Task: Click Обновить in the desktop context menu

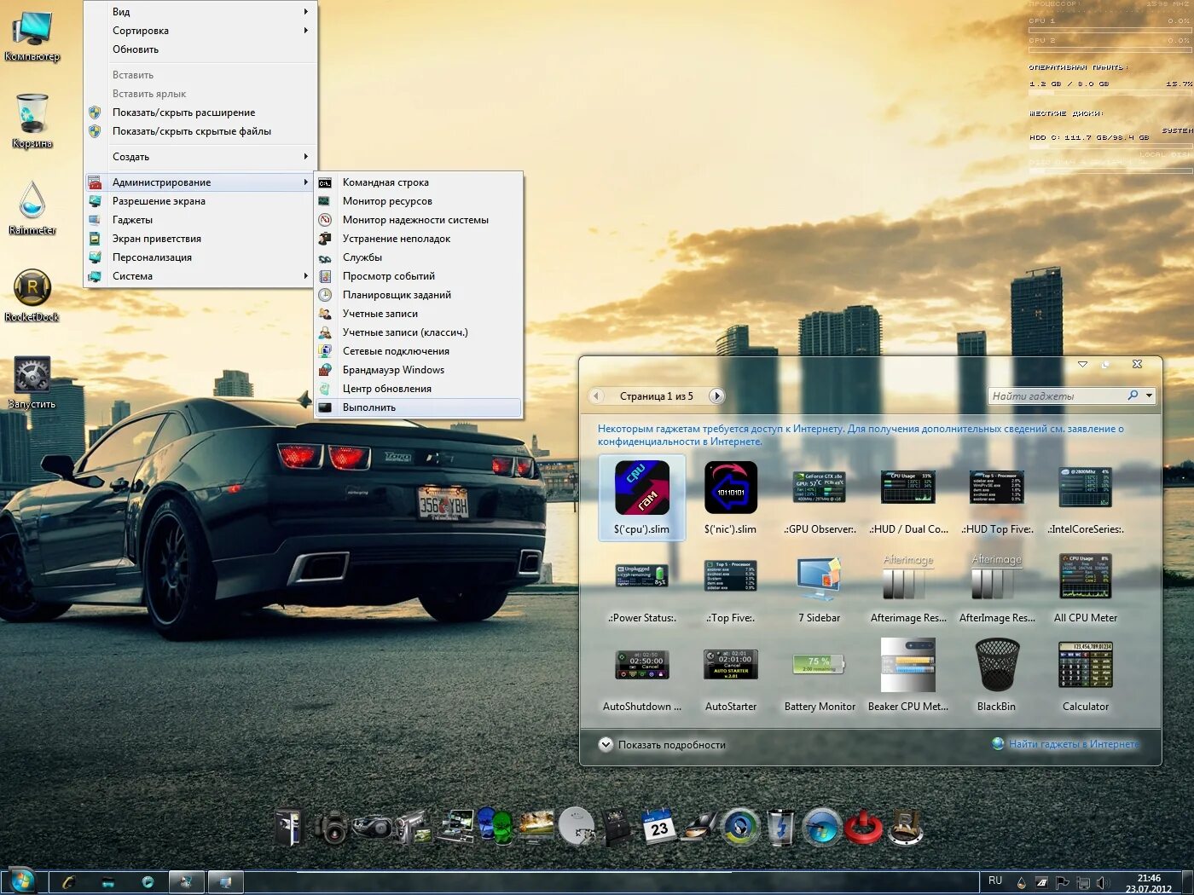Action: 199,49
